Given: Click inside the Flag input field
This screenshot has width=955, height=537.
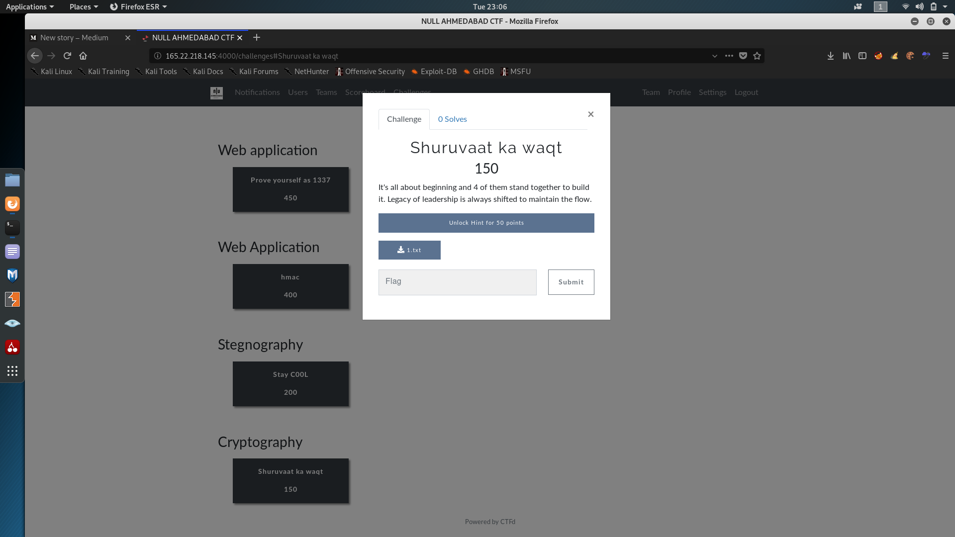Looking at the screenshot, I should (x=457, y=282).
